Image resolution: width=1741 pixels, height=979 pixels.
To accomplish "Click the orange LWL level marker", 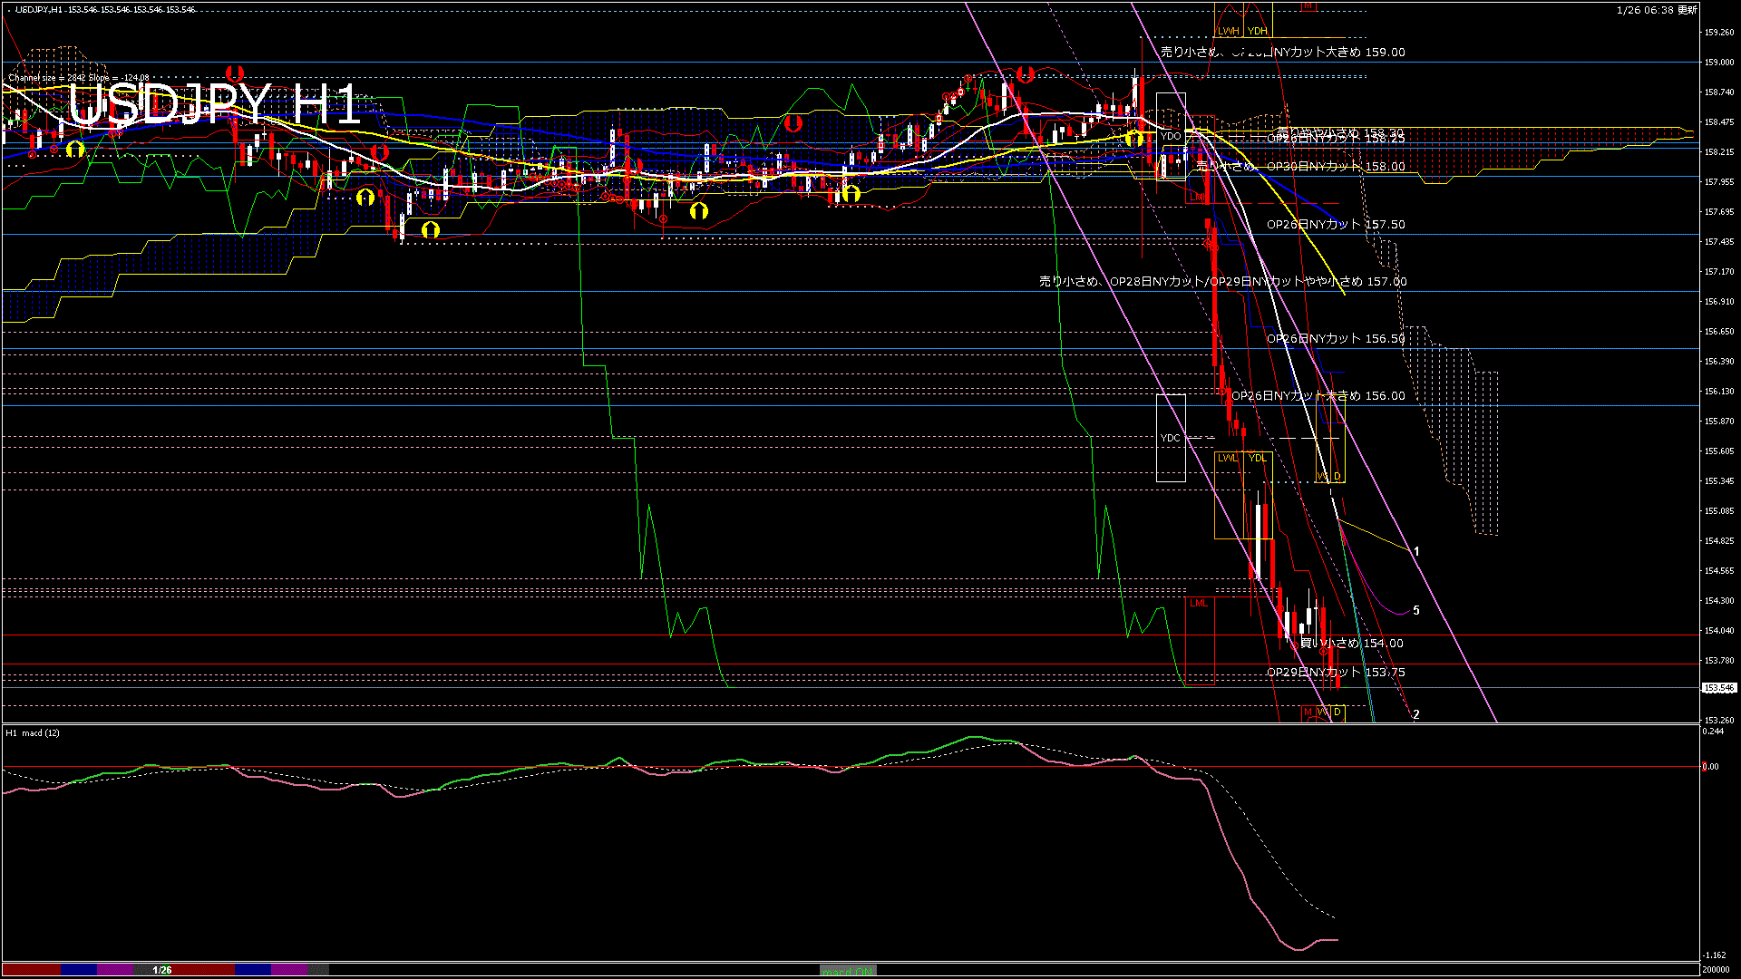I will coord(1228,458).
